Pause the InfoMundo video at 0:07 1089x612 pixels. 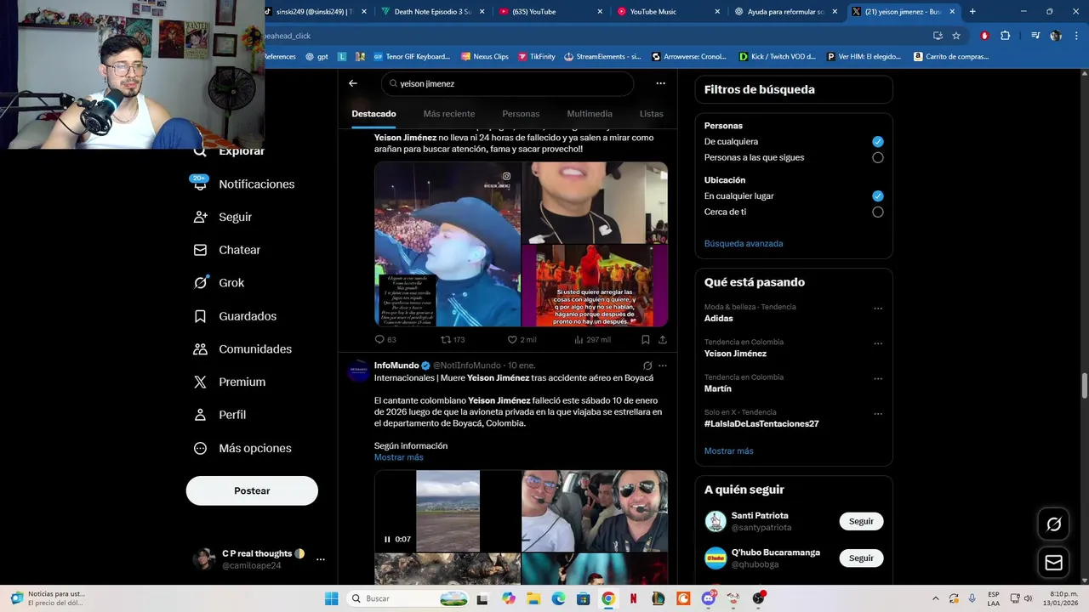[387, 539]
